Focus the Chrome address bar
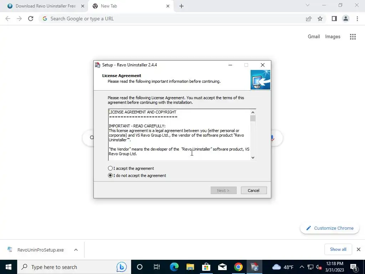This screenshot has height=274, width=365. 172,19
